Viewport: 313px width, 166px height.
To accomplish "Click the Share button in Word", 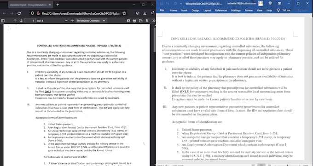I will [302, 10].
